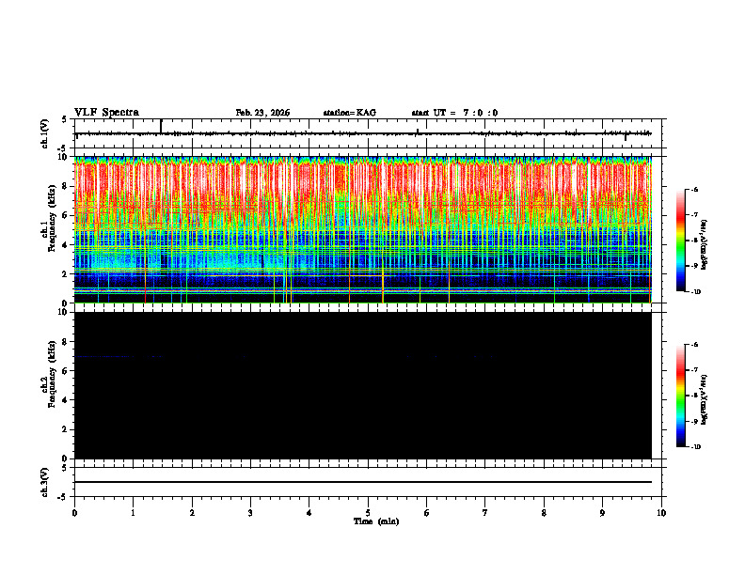Click time axis tick label "7" minutes
745x575 pixels.
(x=485, y=513)
